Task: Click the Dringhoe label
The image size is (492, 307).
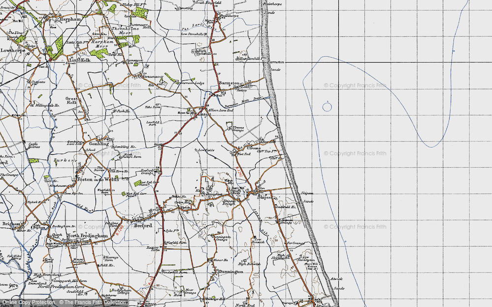Action: tap(214, 194)
